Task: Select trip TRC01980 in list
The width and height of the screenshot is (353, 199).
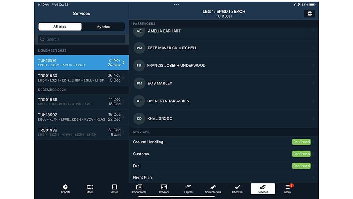Action: 81,78
